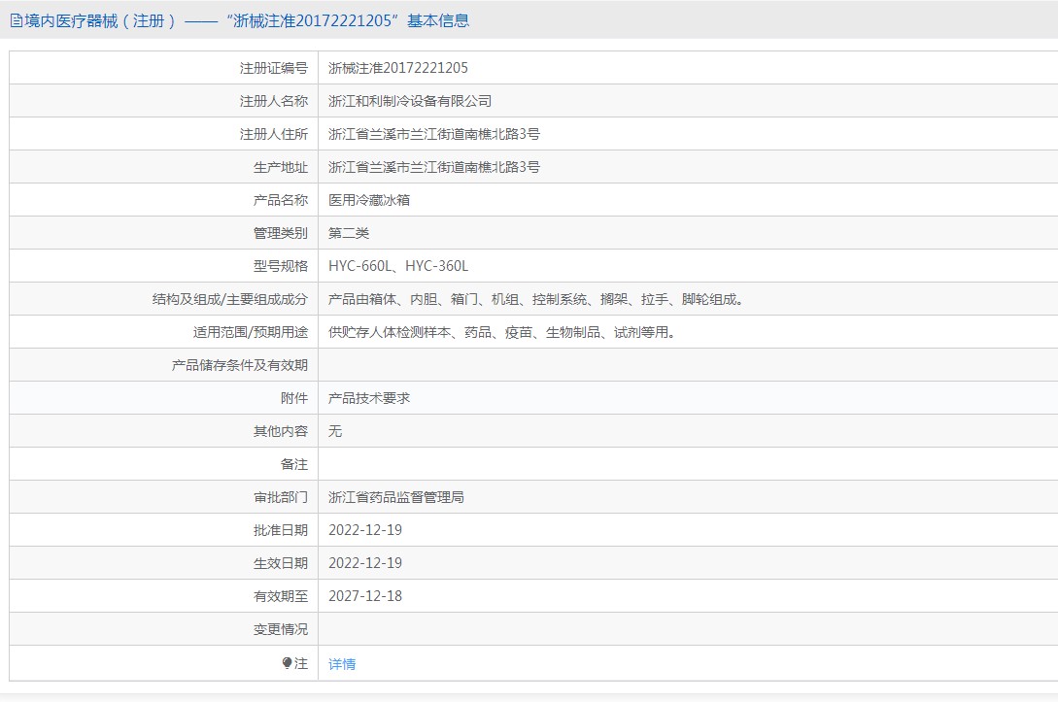1058x702 pixels.
Task: Click the 型号规格 label
Action: tap(281, 266)
